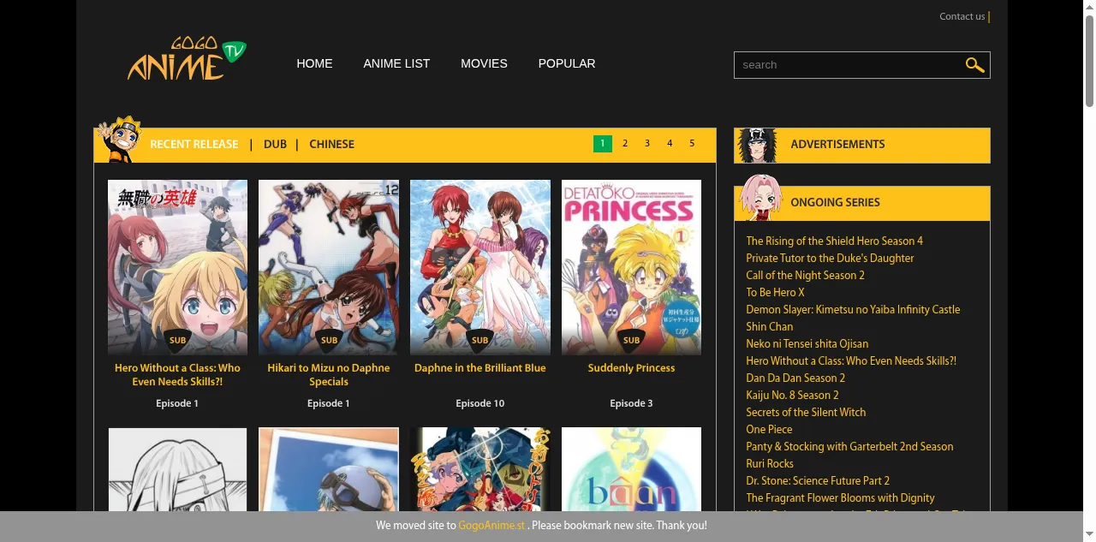Click the Contact us link
Screen dimensions: 1096x542
[962, 16]
